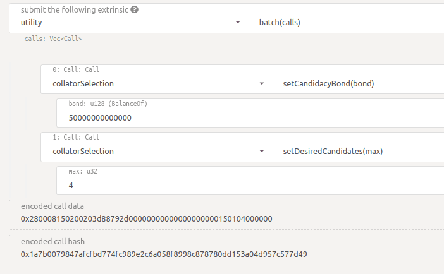Expand first collatorSelection dropdown arrow
Screen dimensions: 444x274
click(262, 84)
